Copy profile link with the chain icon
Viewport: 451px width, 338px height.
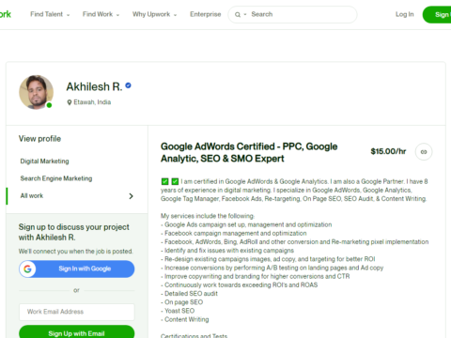tap(424, 152)
